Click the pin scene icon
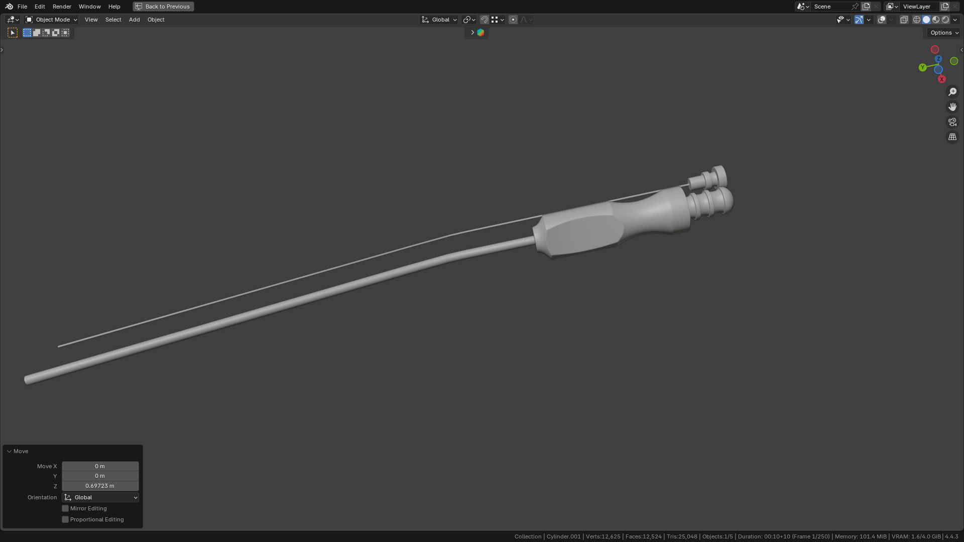This screenshot has width=964, height=542. [855, 7]
